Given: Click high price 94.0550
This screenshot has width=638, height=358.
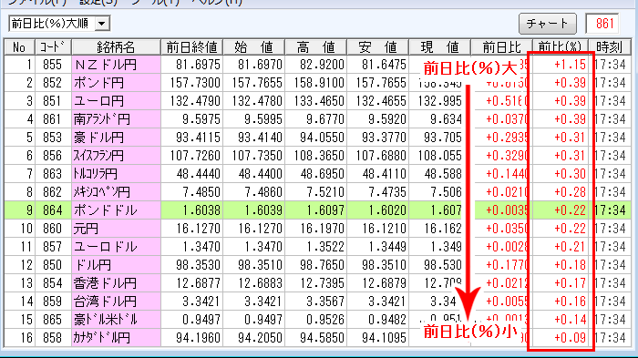Looking at the screenshot, I should pos(322,138).
